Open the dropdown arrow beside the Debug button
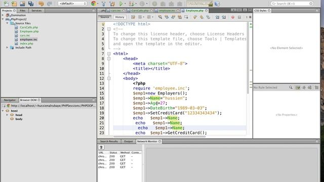 coord(136,4)
